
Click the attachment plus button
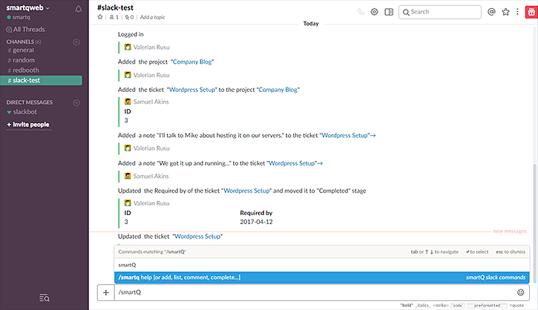[106, 292]
